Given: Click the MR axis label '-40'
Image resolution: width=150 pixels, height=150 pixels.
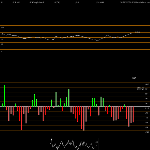Looking at the screenshot, I should coord(146,118).
